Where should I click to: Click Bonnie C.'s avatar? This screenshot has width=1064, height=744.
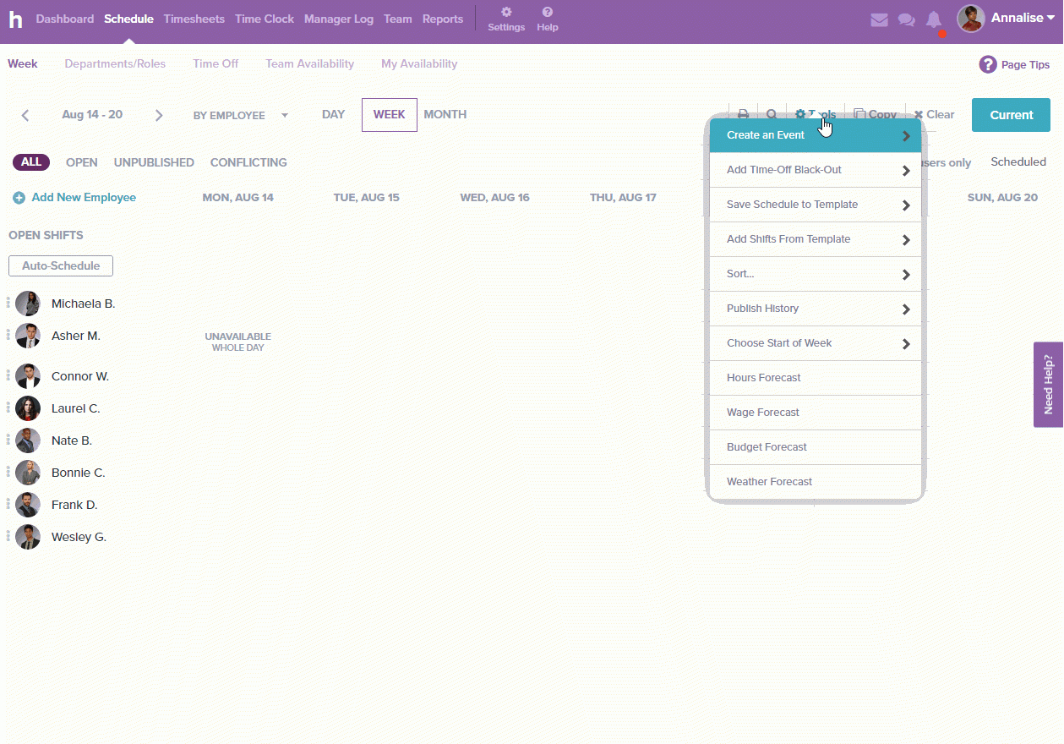point(28,473)
